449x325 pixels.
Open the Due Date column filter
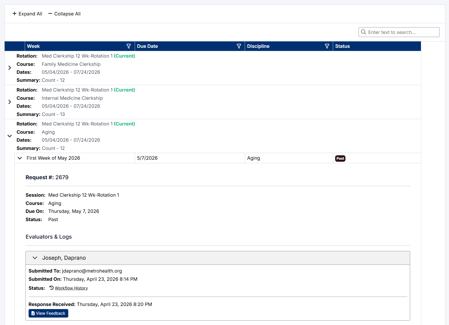click(x=239, y=46)
